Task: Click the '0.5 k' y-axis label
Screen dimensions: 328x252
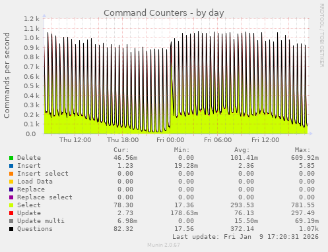Action: coord(32,86)
